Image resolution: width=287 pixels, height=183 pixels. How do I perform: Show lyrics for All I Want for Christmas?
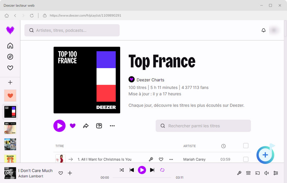click(x=151, y=159)
